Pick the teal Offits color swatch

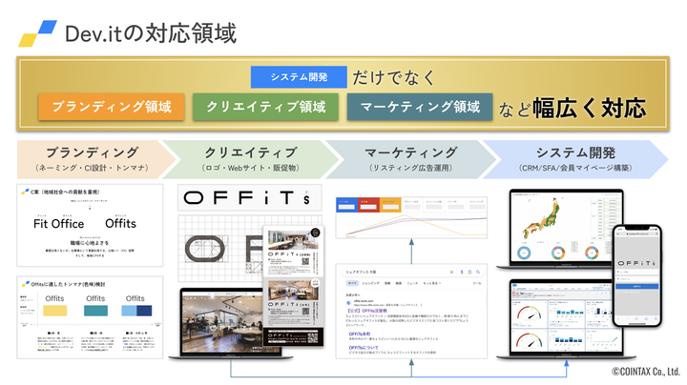(95, 311)
